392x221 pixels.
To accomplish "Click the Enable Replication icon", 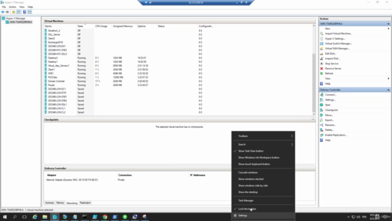I will click(x=322, y=135).
